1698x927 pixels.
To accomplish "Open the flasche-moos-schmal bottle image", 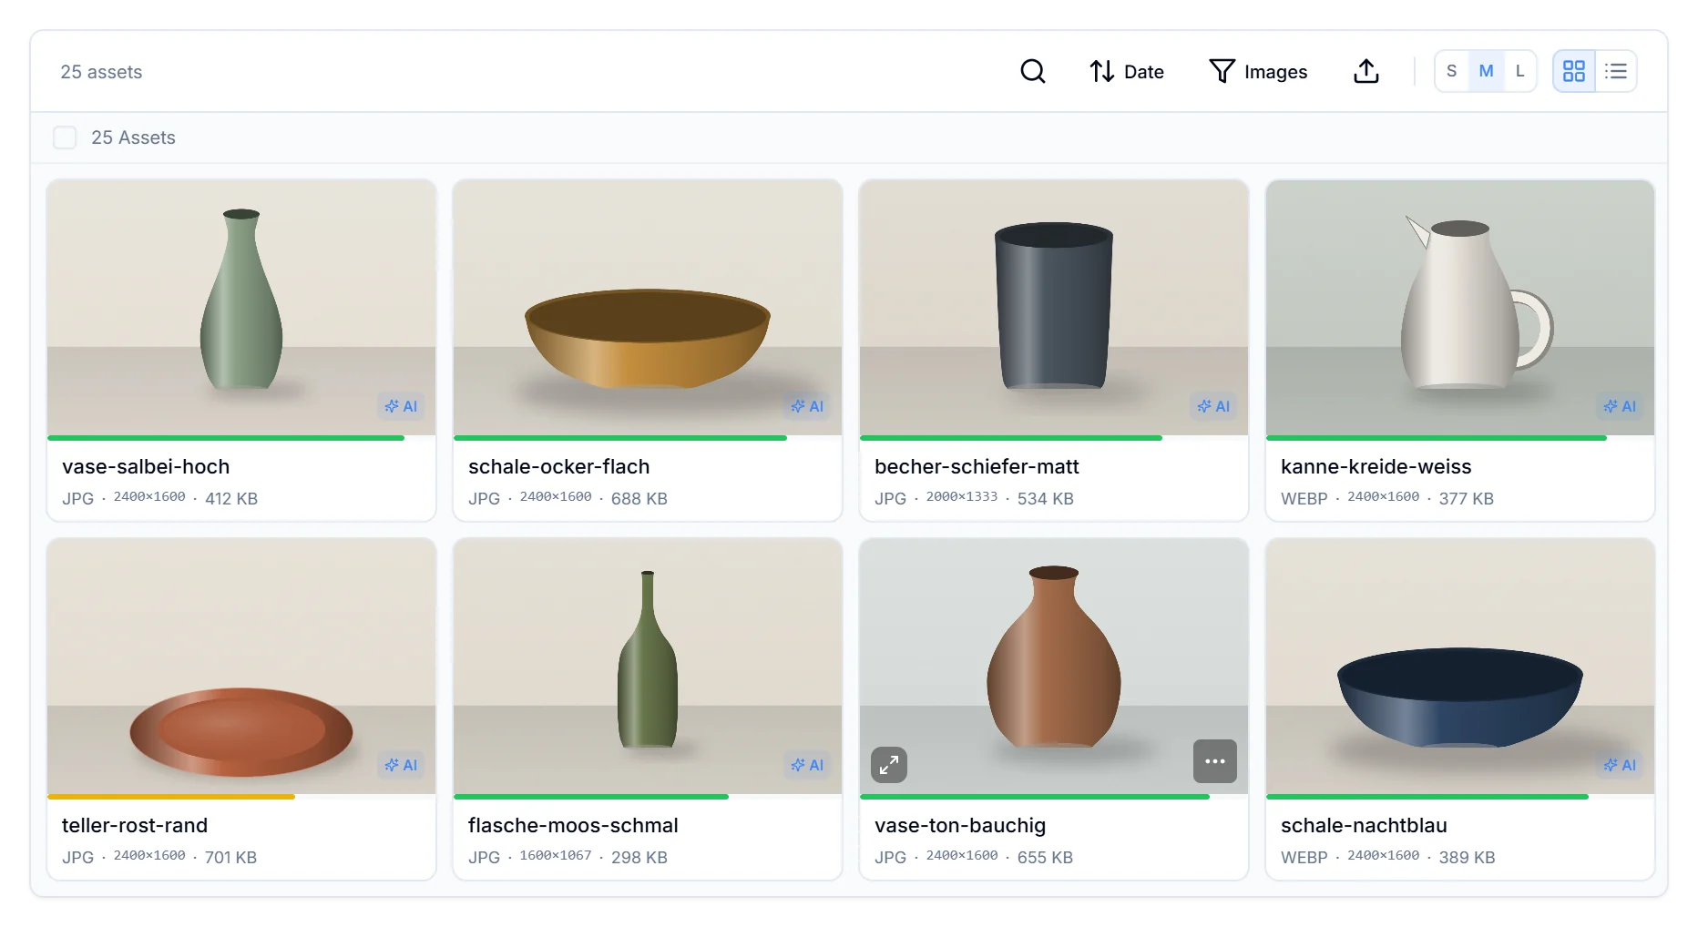I will pyautogui.click(x=648, y=667).
